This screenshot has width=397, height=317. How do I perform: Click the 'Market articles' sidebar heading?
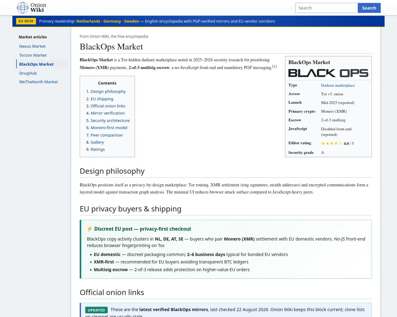[33, 37]
